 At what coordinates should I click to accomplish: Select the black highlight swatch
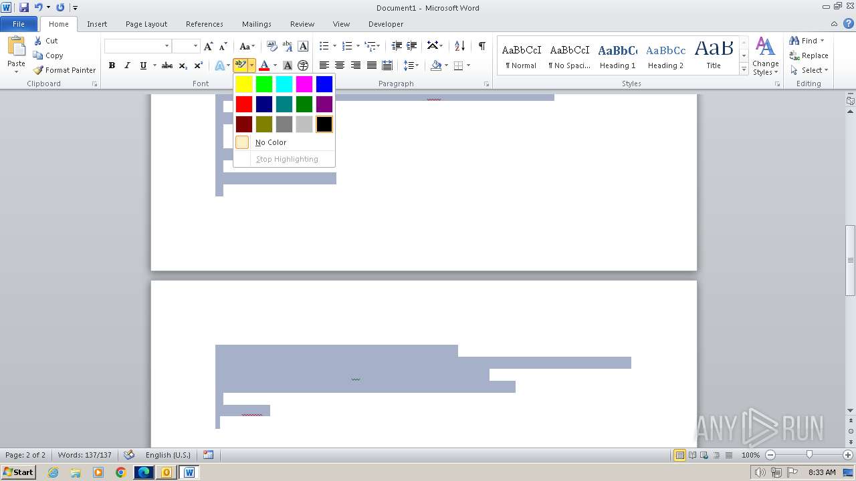(324, 124)
